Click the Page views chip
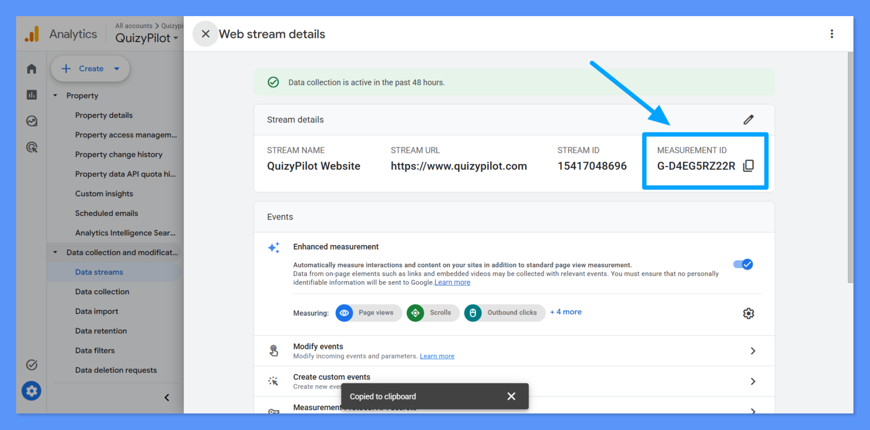This screenshot has height=430, width=870. click(368, 313)
